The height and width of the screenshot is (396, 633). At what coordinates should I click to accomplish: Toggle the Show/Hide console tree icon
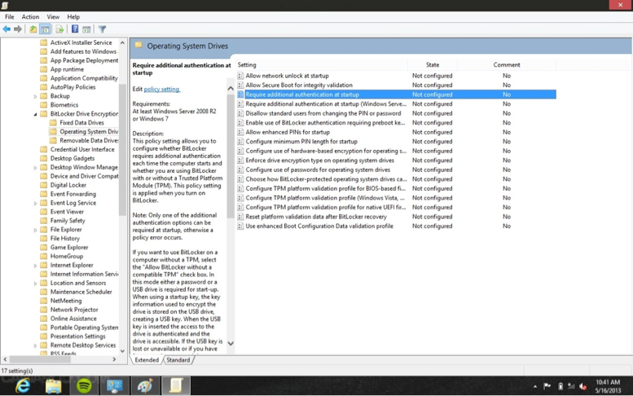tap(45, 29)
